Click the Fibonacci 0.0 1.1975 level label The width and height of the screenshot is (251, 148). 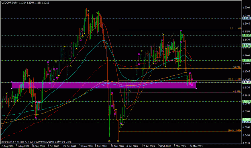(x=235, y=29)
